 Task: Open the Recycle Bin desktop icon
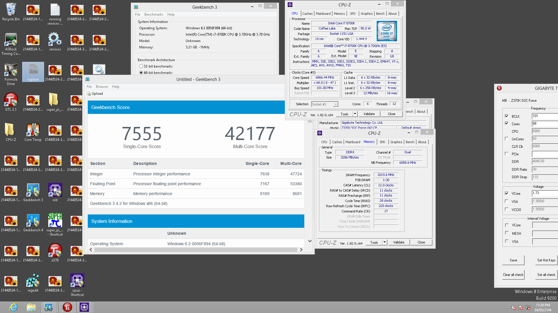click(x=11, y=12)
